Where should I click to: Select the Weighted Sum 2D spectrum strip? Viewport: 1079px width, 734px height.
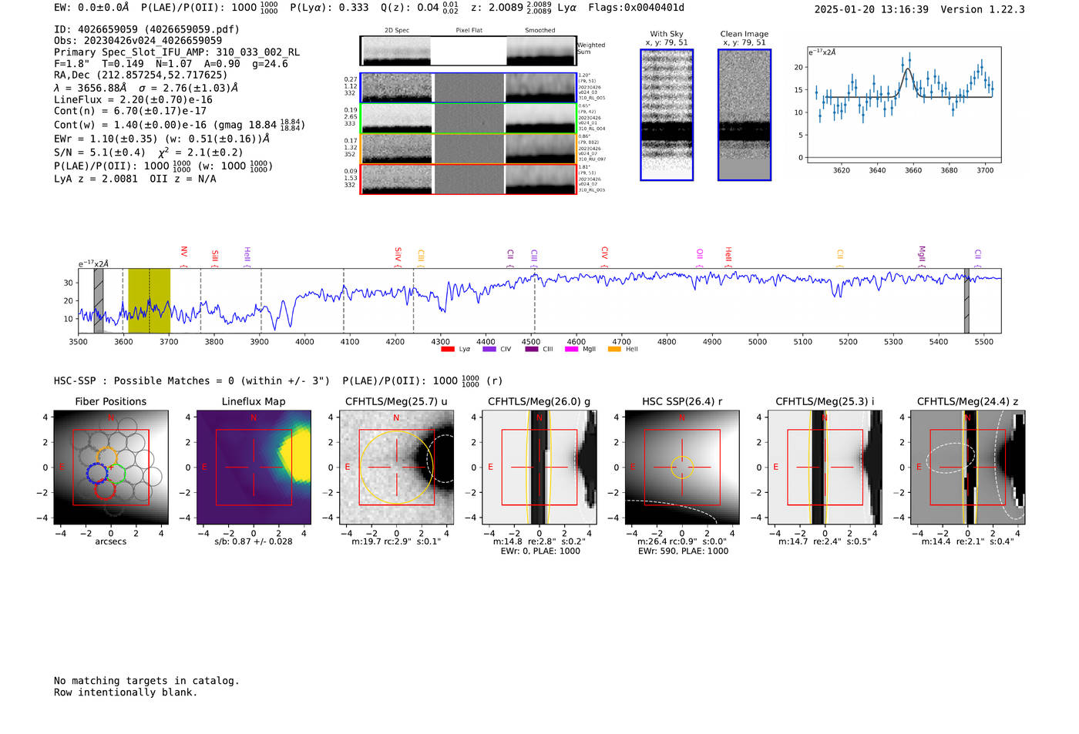click(469, 51)
